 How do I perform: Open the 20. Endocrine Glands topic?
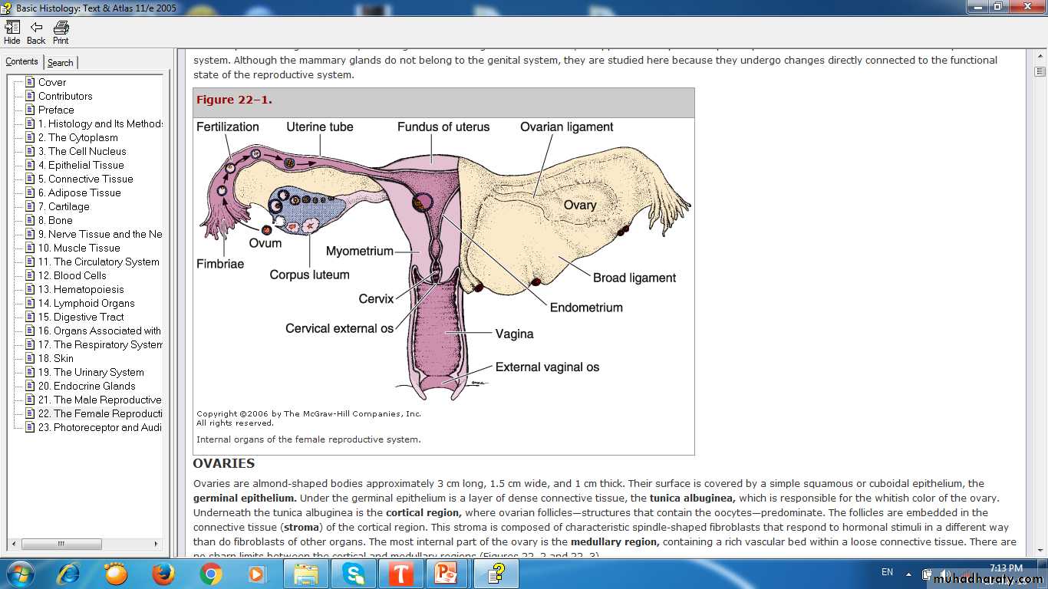coord(86,386)
